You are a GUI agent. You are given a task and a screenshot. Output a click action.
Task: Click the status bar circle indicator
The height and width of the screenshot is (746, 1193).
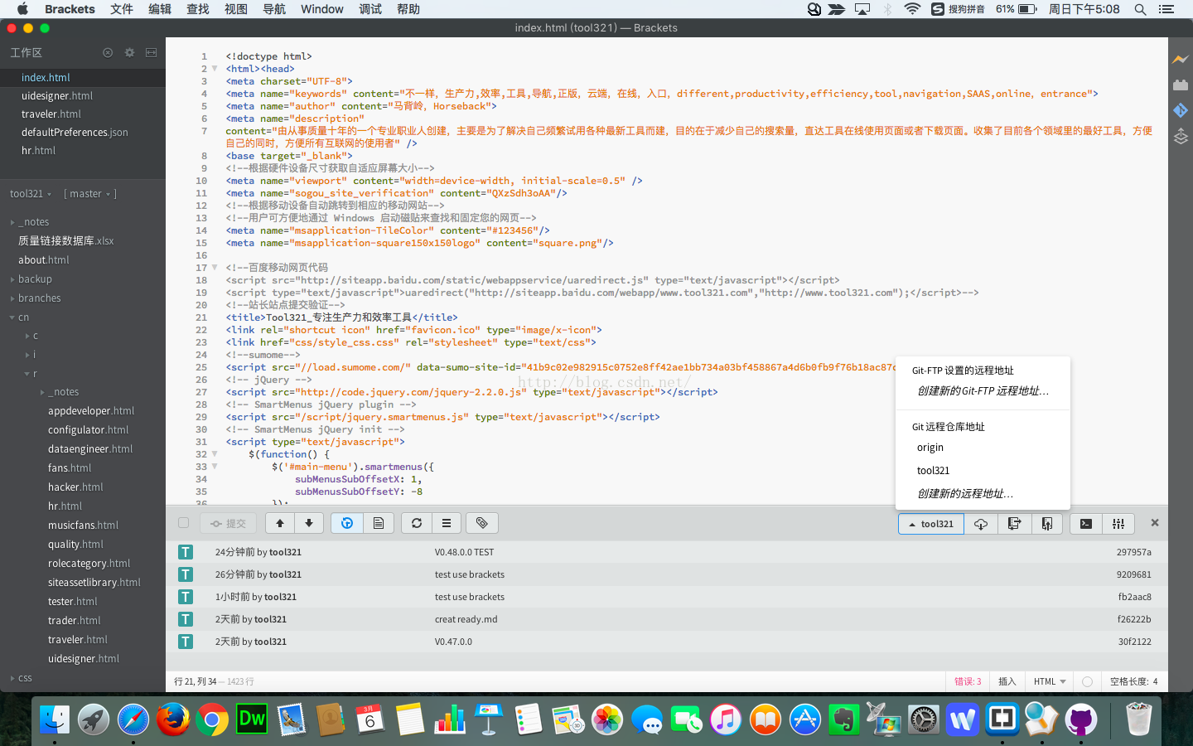click(1087, 681)
